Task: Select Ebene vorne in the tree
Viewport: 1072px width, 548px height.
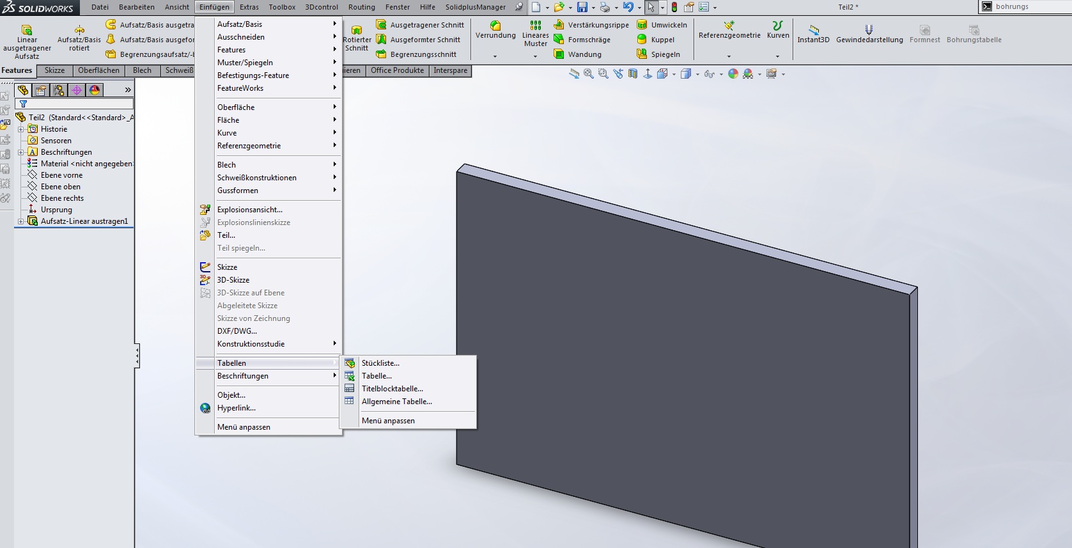Action: coord(61,175)
